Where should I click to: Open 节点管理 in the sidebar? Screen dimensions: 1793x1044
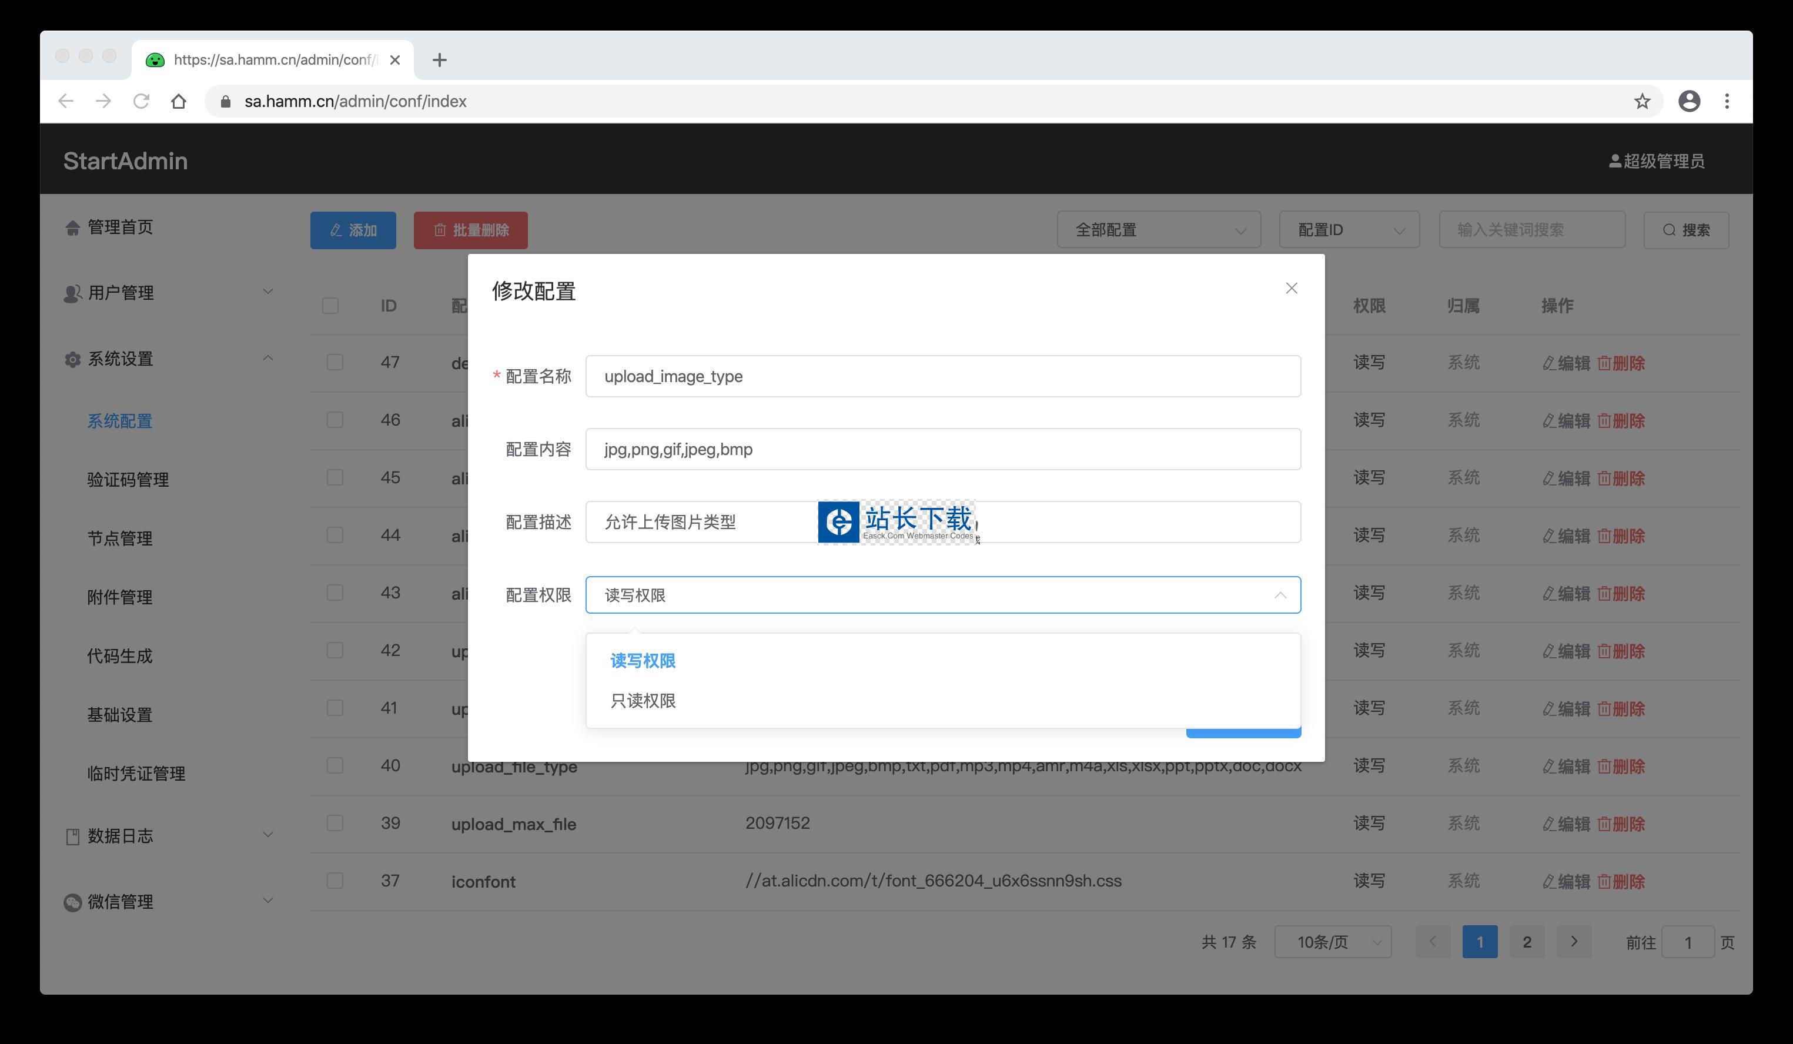click(x=119, y=538)
